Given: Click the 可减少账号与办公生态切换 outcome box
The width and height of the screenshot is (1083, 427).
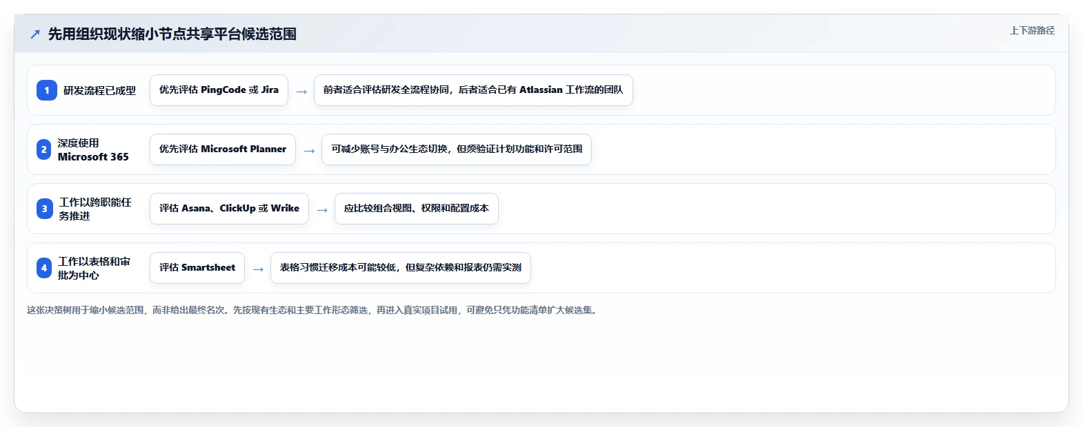Looking at the screenshot, I should (457, 149).
